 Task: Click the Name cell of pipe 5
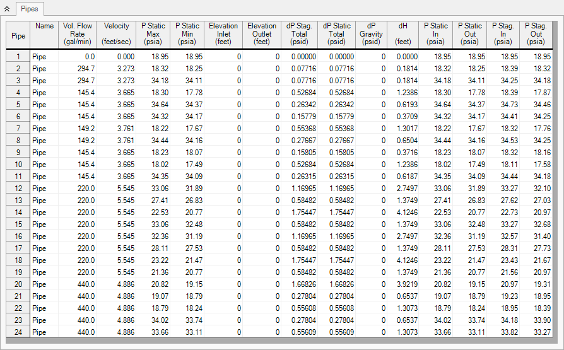coord(45,105)
